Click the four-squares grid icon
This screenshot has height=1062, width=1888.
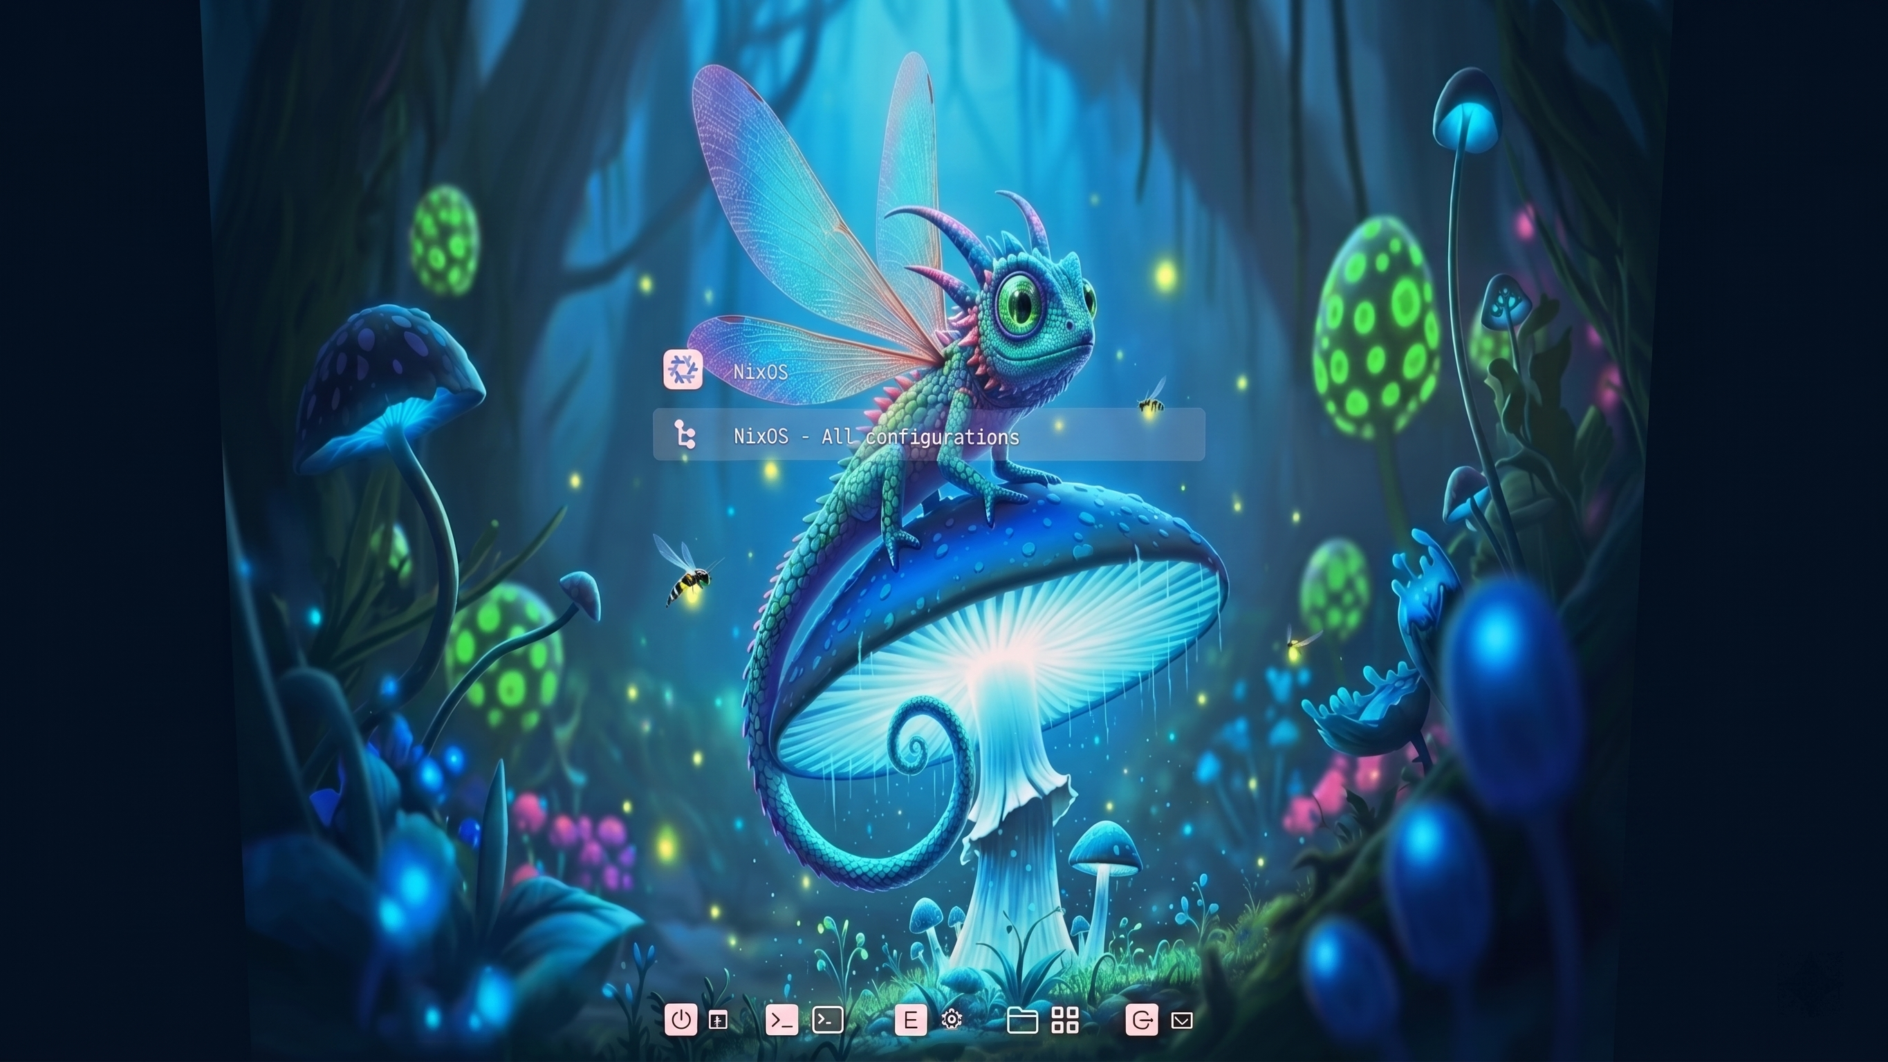1065,1020
